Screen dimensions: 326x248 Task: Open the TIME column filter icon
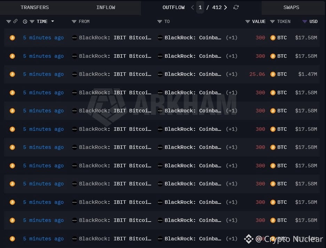click(x=32, y=22)
